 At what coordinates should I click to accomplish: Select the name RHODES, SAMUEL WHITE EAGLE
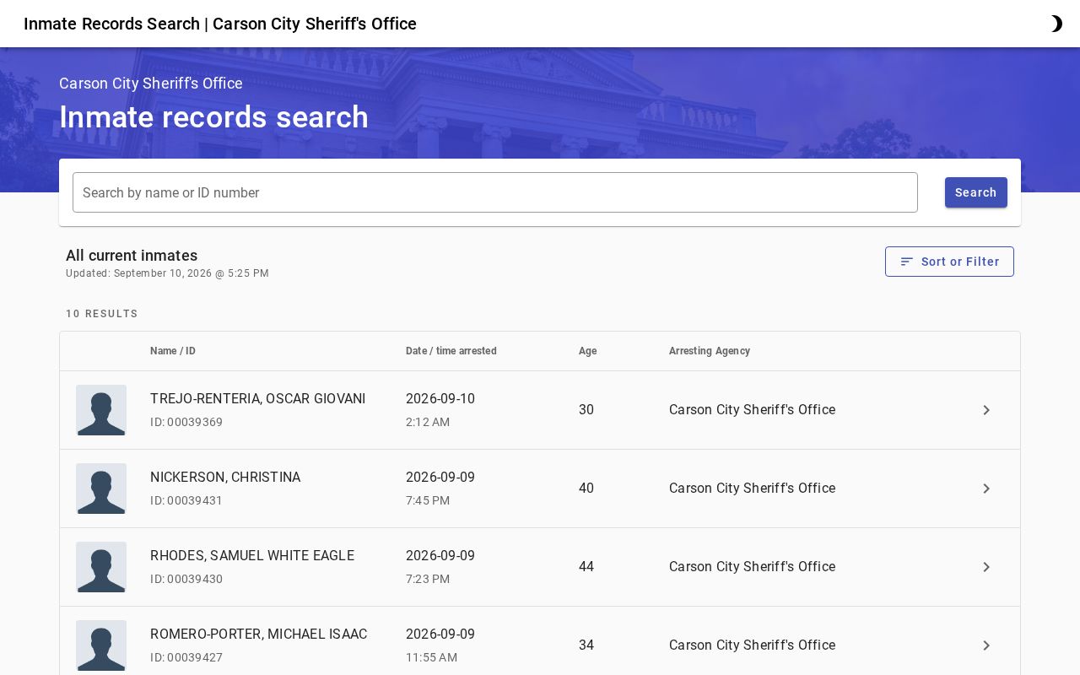[252, 556]
